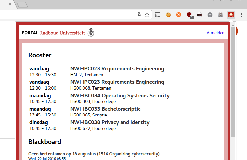Click the Afmelden logout link
The image size is (247, 160).
click(215, 33)
